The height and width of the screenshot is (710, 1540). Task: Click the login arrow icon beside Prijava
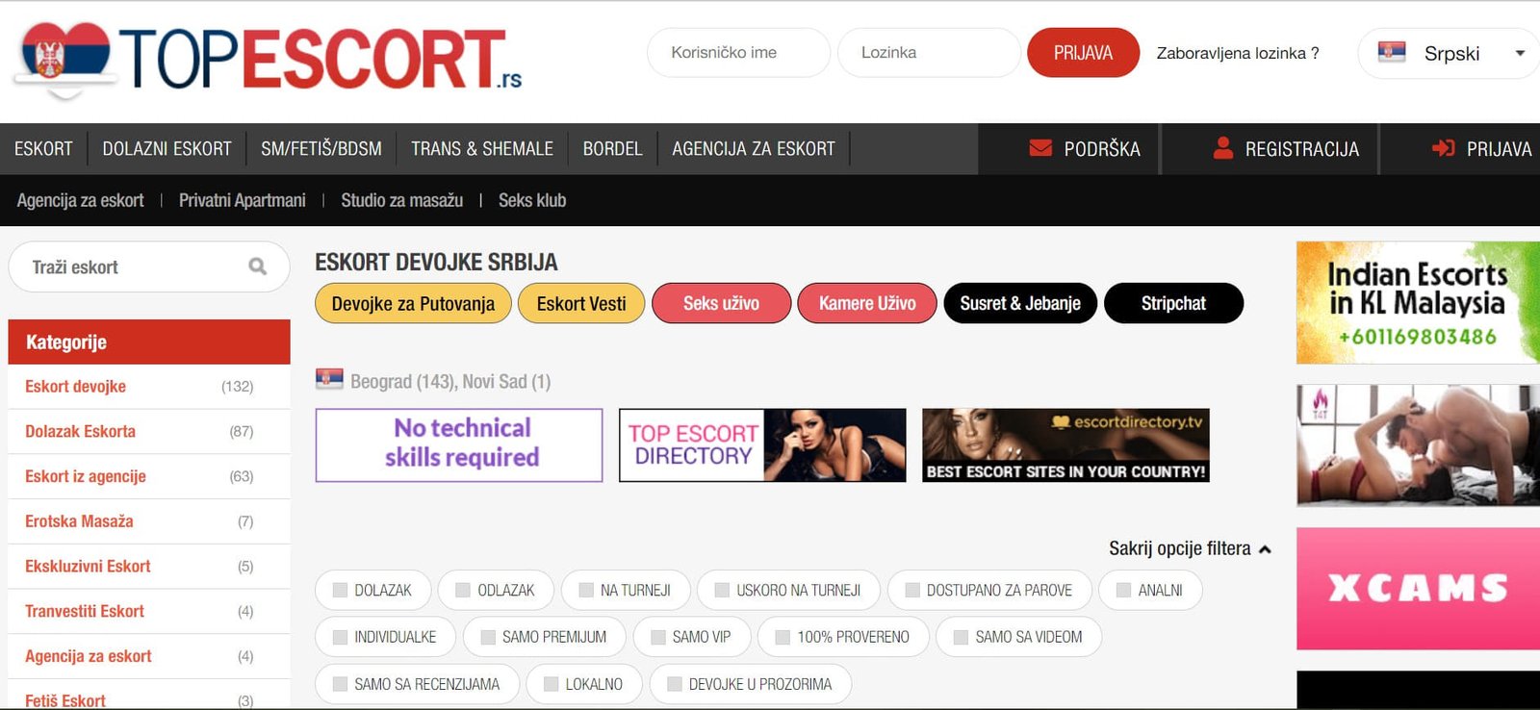(x=1443, y=148)
